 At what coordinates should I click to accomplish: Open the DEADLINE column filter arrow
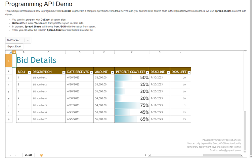pos(168,73)
